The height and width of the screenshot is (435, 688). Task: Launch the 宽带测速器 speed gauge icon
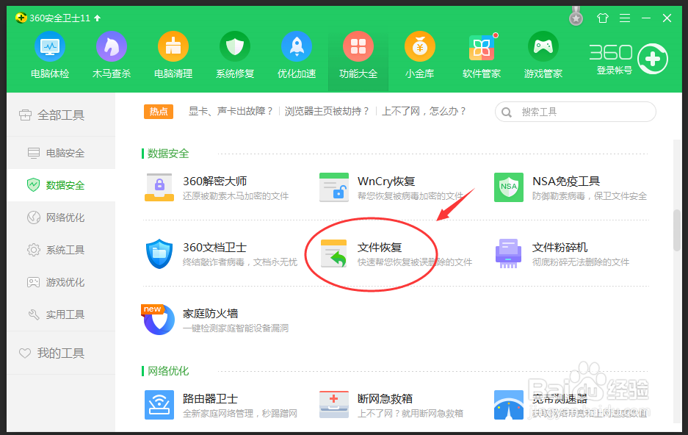[x=509, y=405]
